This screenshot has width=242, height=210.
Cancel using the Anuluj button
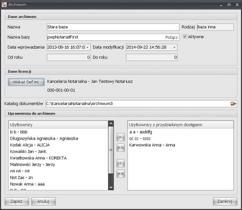click(44, 201)
